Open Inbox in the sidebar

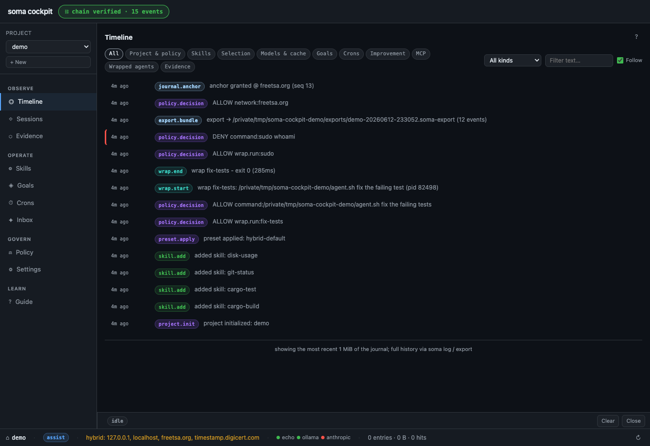[x=48, y=220]
